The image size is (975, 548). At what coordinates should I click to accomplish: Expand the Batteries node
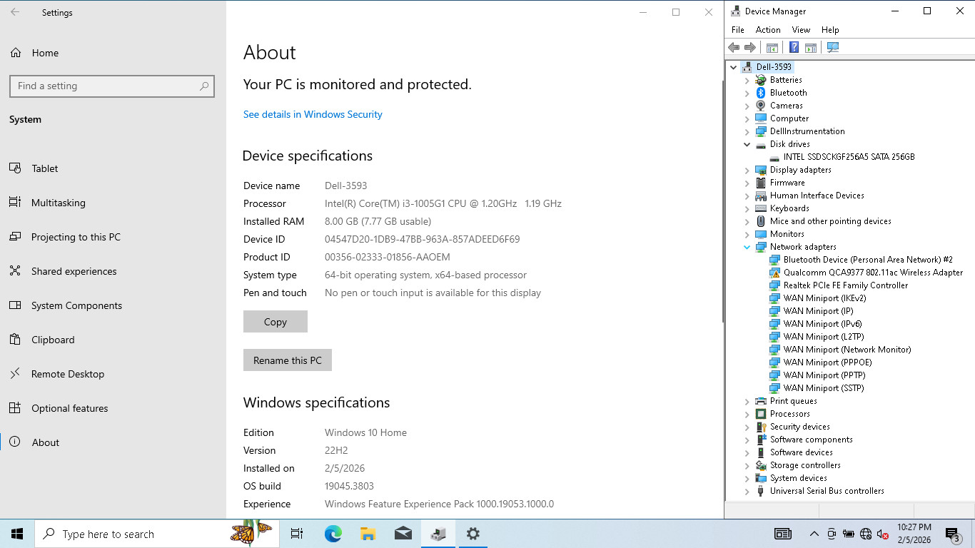(x=747, y=80)
